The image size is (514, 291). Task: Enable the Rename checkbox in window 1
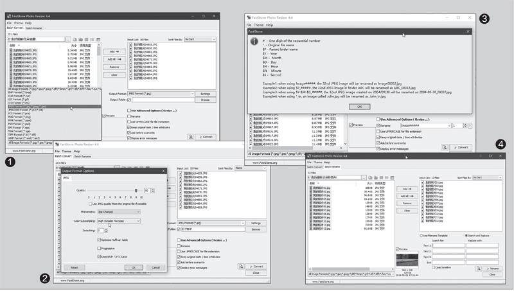129,116
